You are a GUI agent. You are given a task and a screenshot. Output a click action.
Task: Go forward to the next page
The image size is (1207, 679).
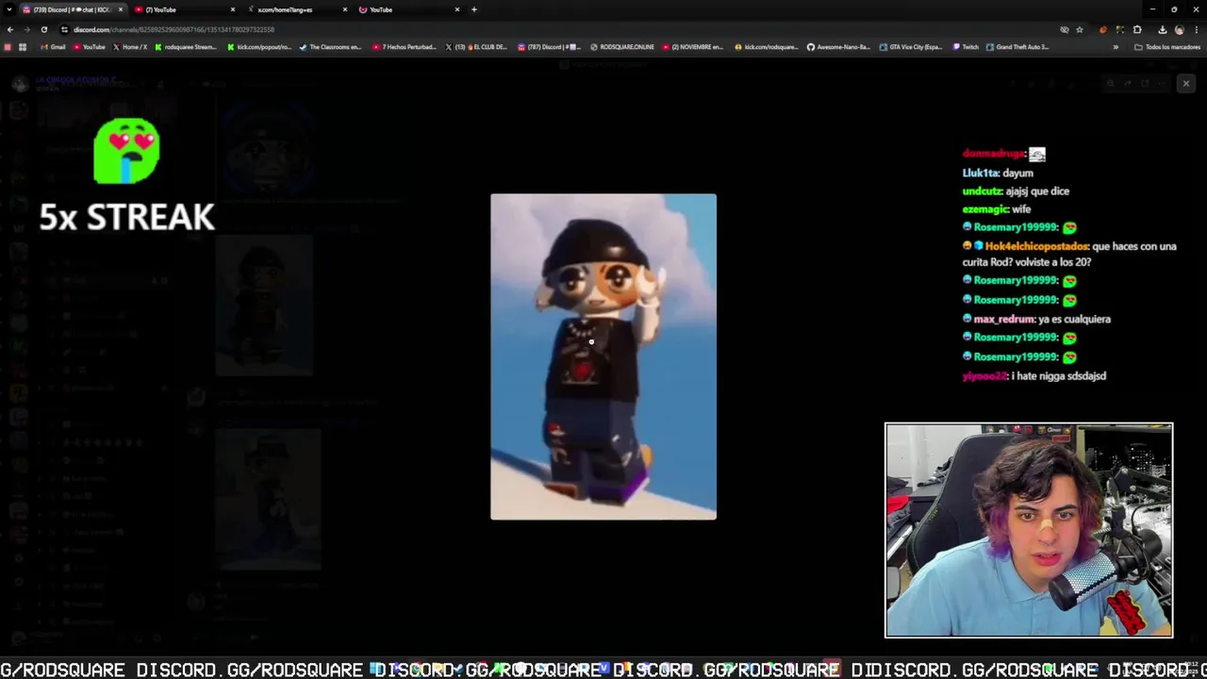pyautogui.click(x=26, y=29)
